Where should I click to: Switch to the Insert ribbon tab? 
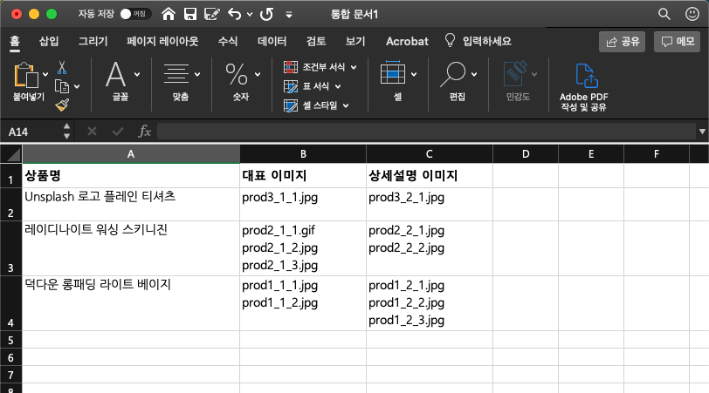coord(49,41)
